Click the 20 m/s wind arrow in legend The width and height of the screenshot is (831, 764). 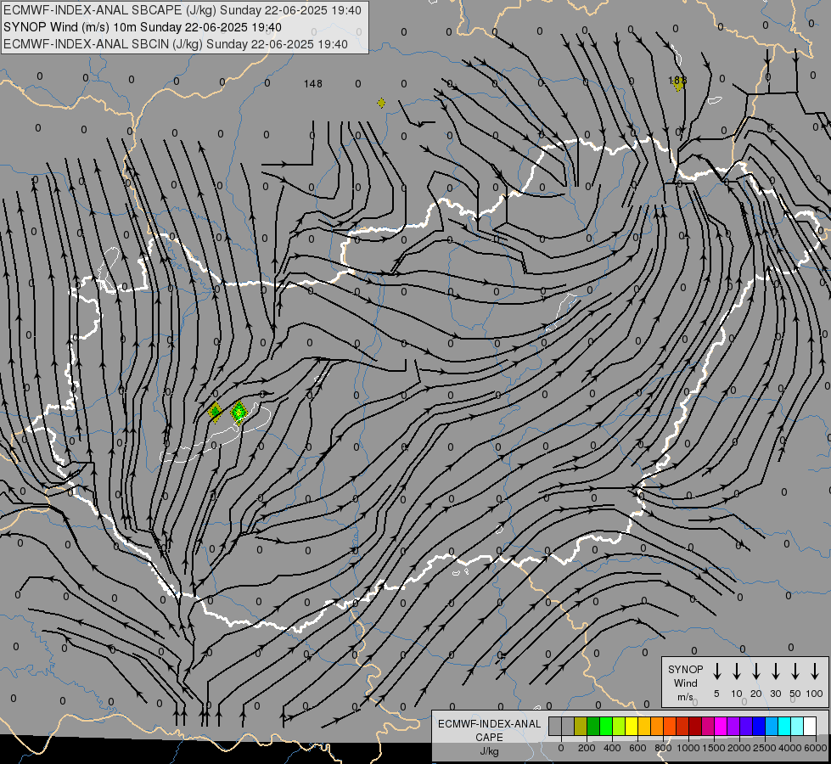tap(756, 671)
